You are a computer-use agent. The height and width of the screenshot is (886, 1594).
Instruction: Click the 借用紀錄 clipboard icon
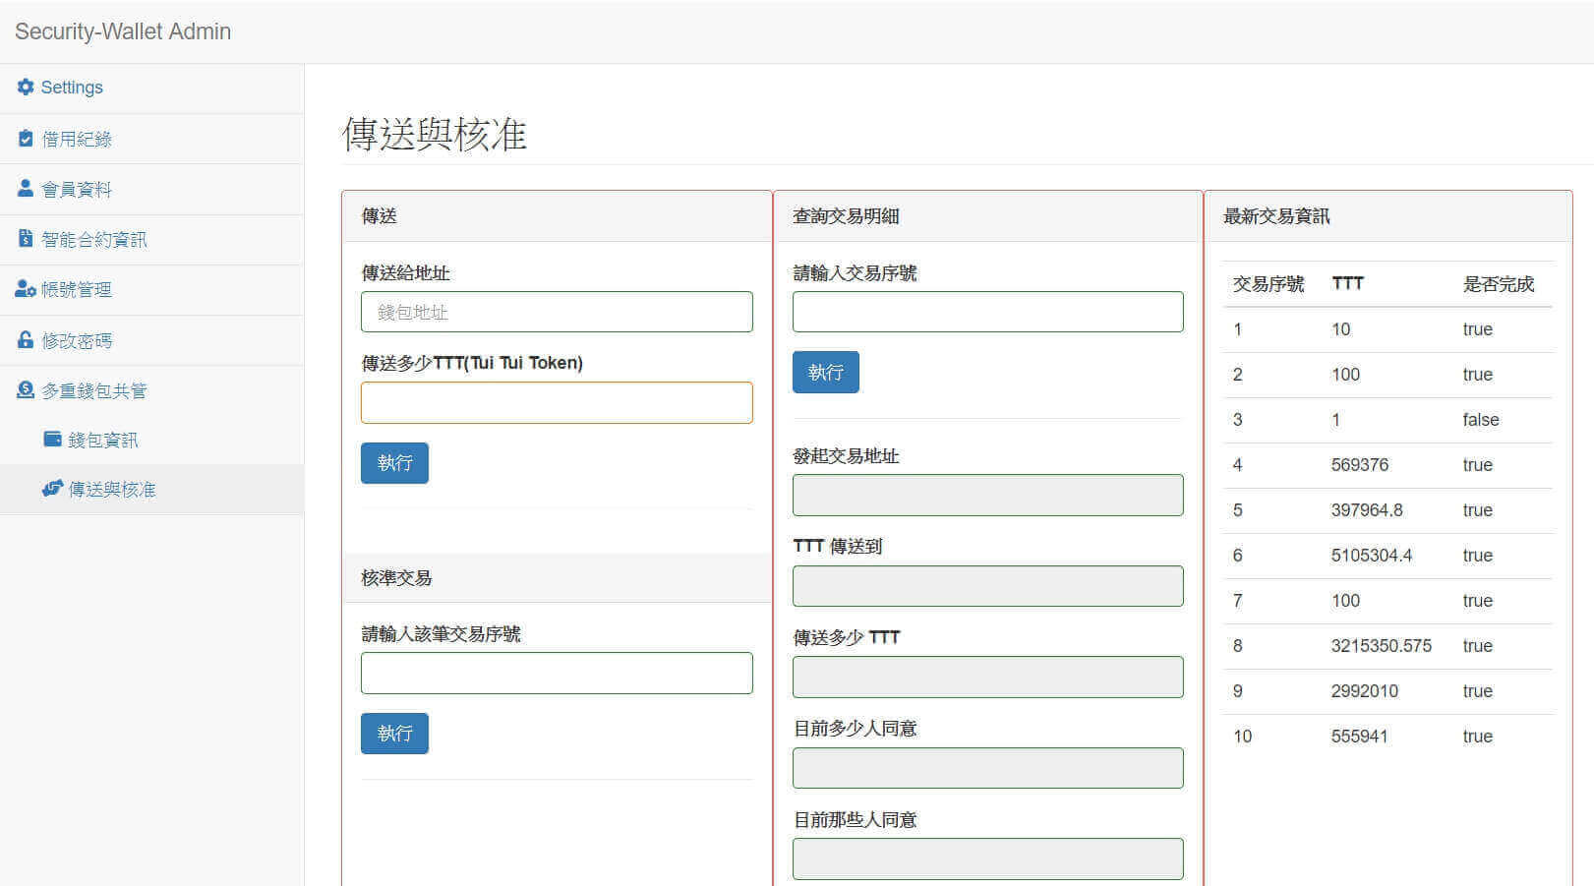[x=26, y=139]
